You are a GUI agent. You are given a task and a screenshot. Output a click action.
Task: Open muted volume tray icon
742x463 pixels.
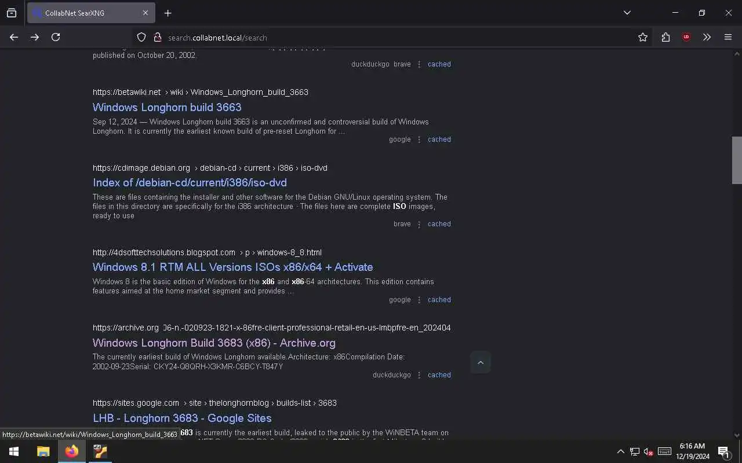click(649, 451)
